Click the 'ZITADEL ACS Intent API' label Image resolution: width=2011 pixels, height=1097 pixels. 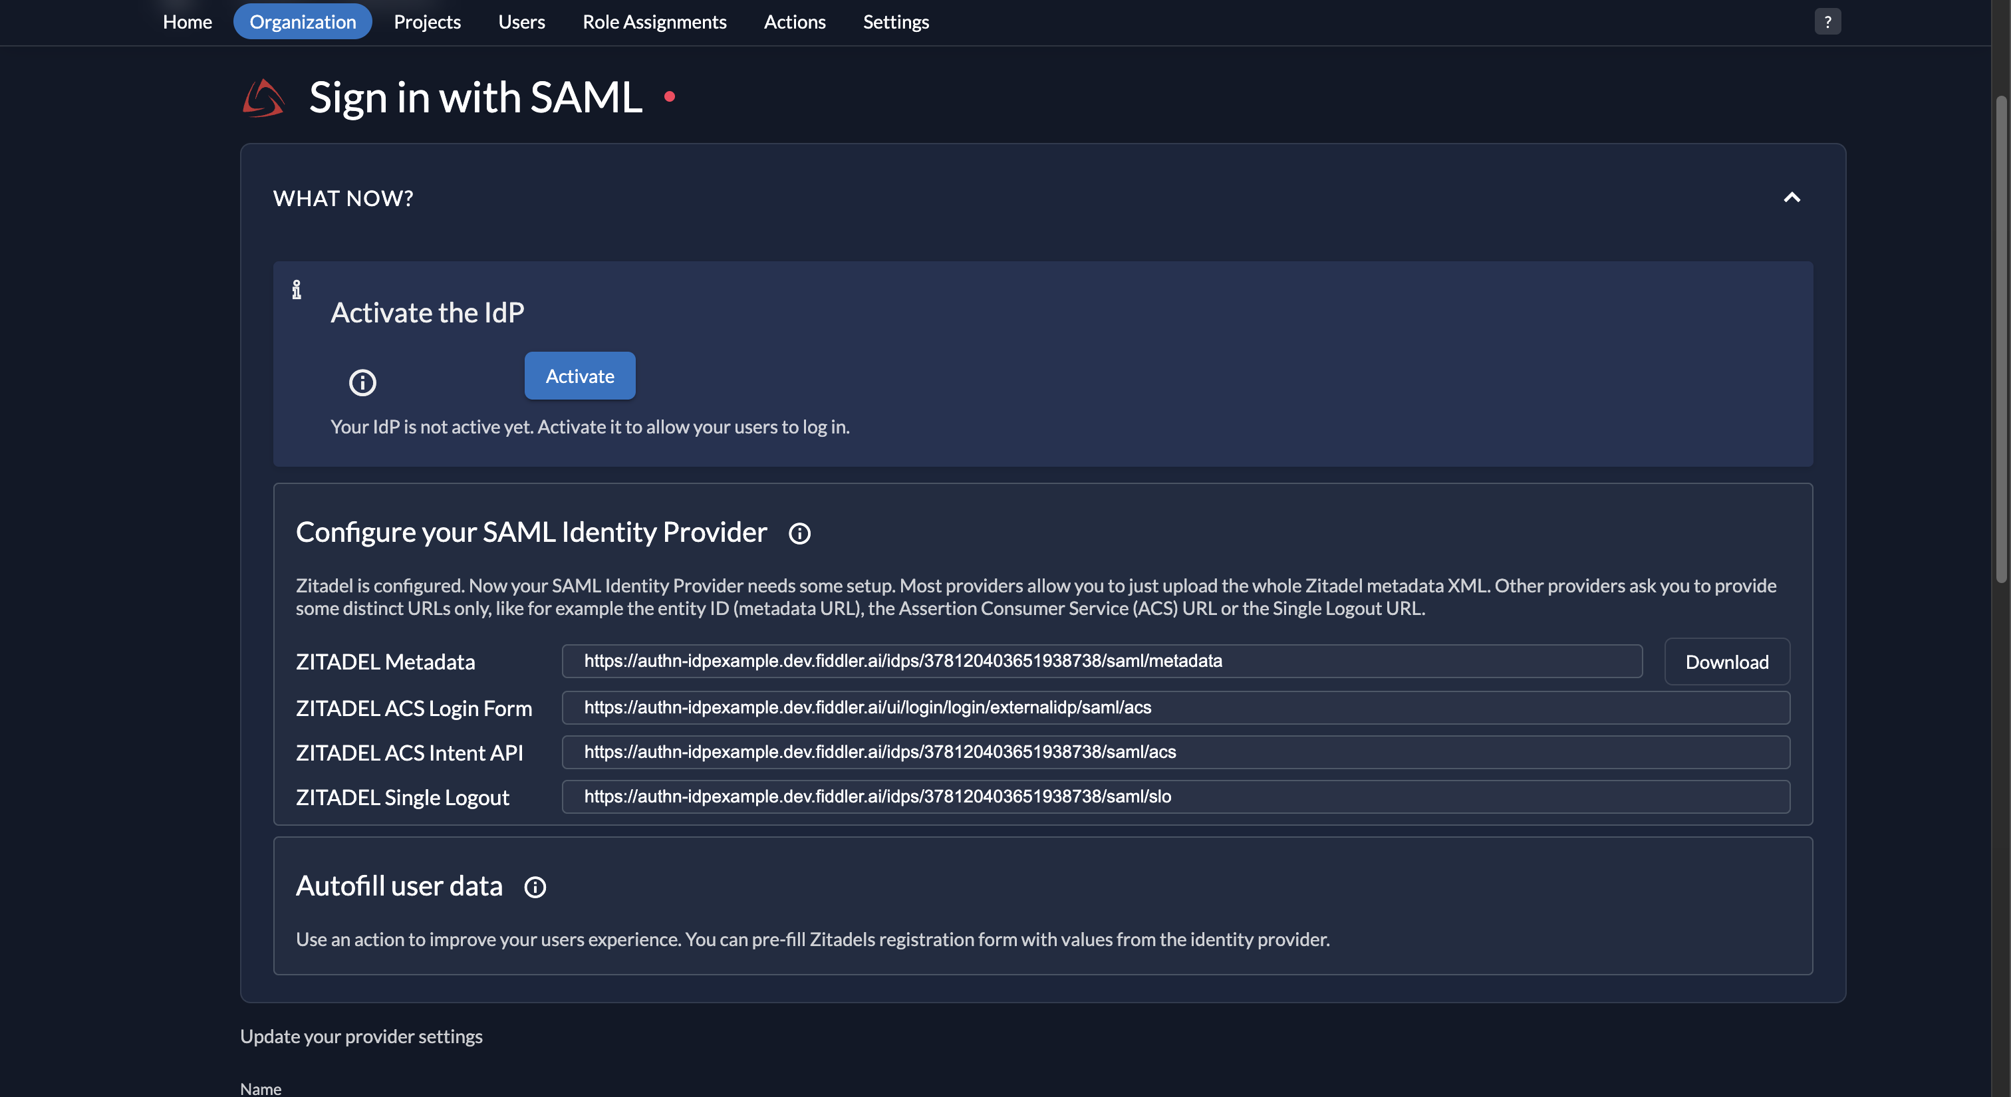click(x=409, y=752)
